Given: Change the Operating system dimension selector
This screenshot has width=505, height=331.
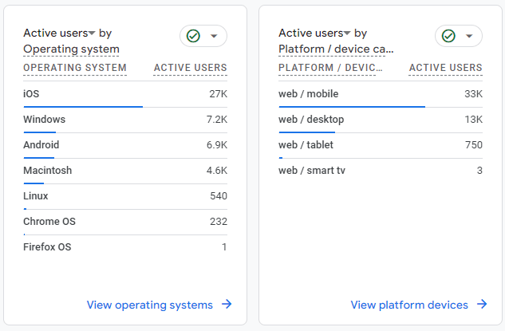Looking at the screenshot, I should click(x=71, y=49).
